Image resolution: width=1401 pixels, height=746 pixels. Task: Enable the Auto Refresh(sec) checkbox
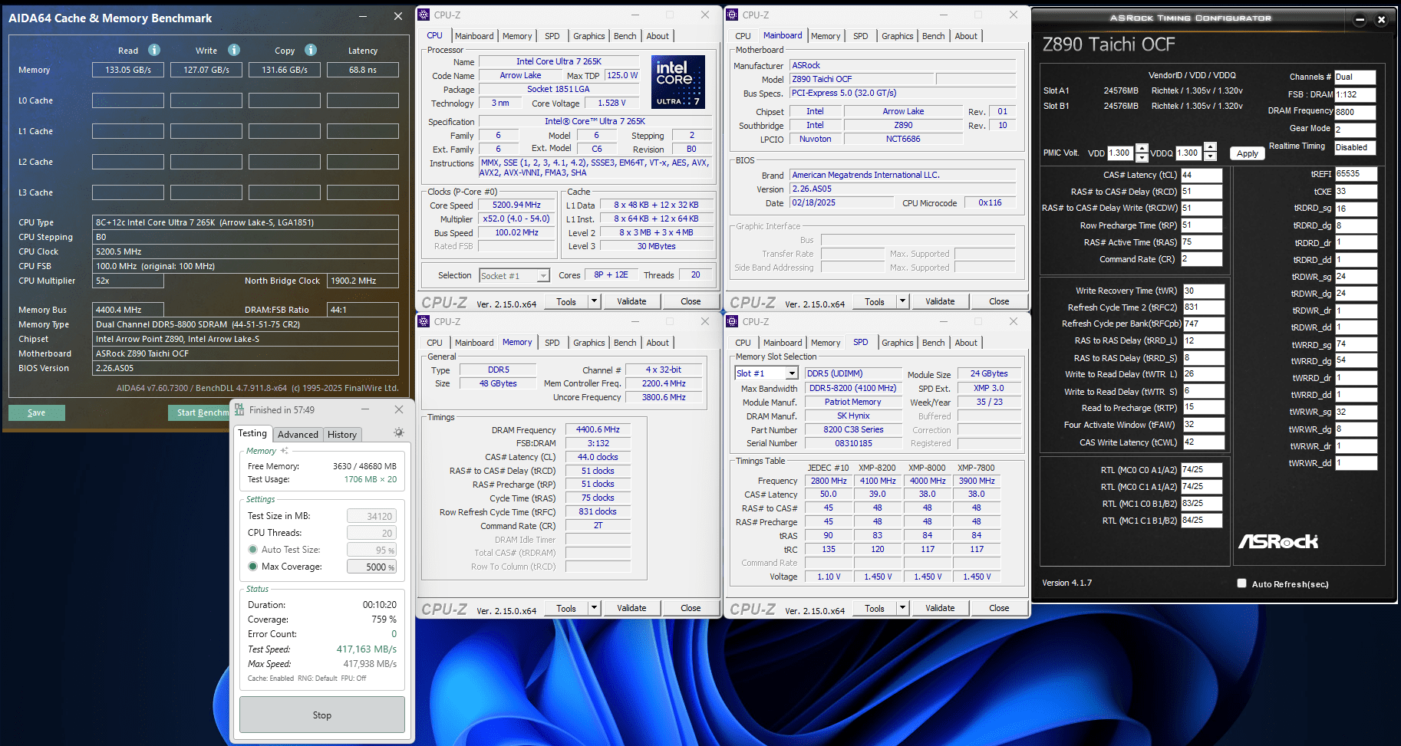(x=1241, y=583)
